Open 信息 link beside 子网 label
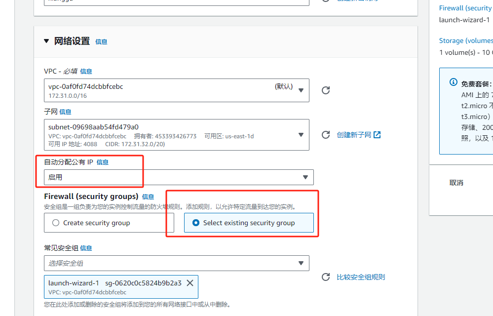The width and height of the screenshot is (493, 316). (65, 112)
